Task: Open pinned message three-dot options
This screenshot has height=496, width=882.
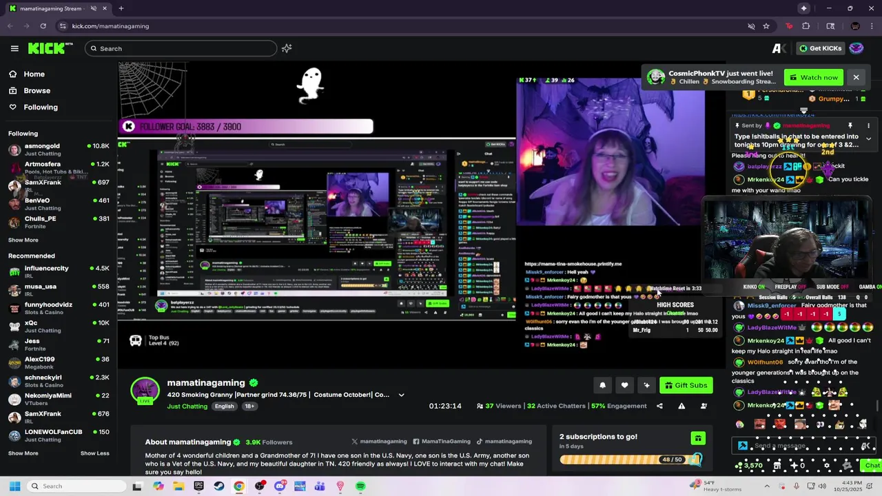Action: click(868, 125)
